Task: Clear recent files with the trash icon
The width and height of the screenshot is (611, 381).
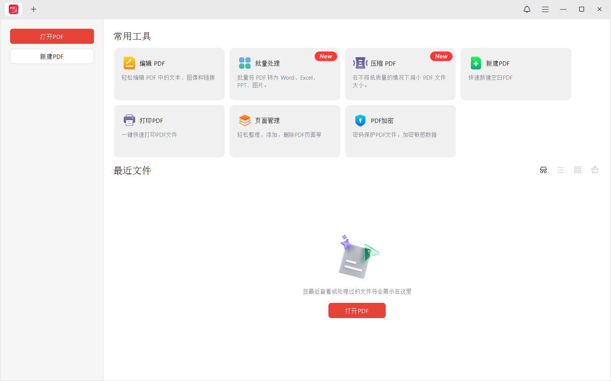Action: [595, 170]
